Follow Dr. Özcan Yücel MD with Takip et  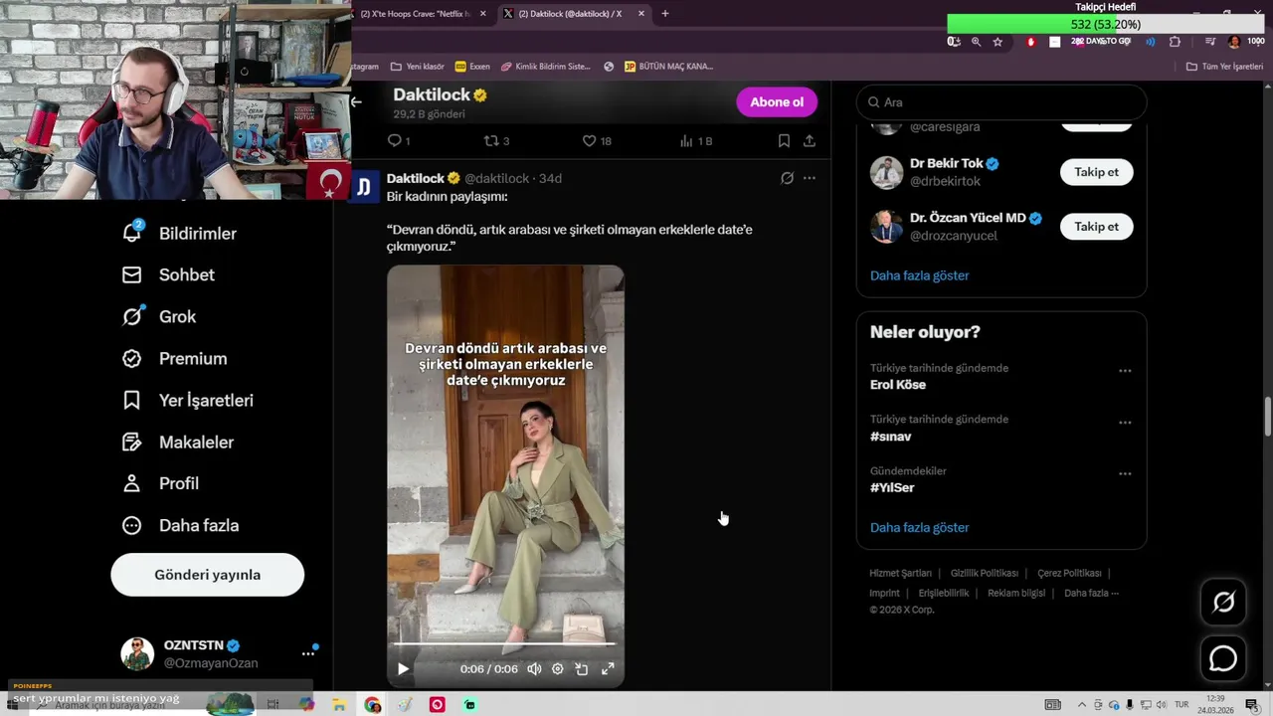click(1096, 227)
